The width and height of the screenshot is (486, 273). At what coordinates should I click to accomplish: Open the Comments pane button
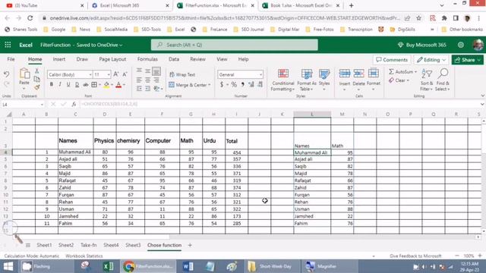tap(392, 60)
